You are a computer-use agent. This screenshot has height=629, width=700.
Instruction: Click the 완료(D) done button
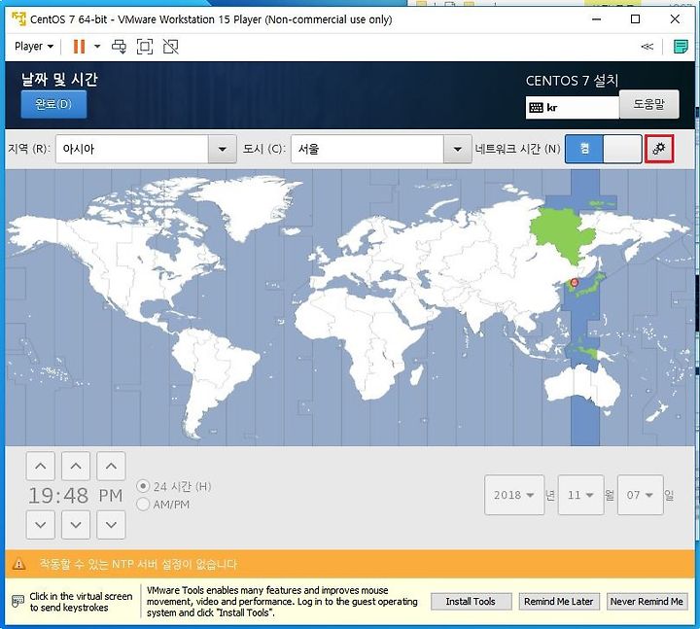pos(53,104)
